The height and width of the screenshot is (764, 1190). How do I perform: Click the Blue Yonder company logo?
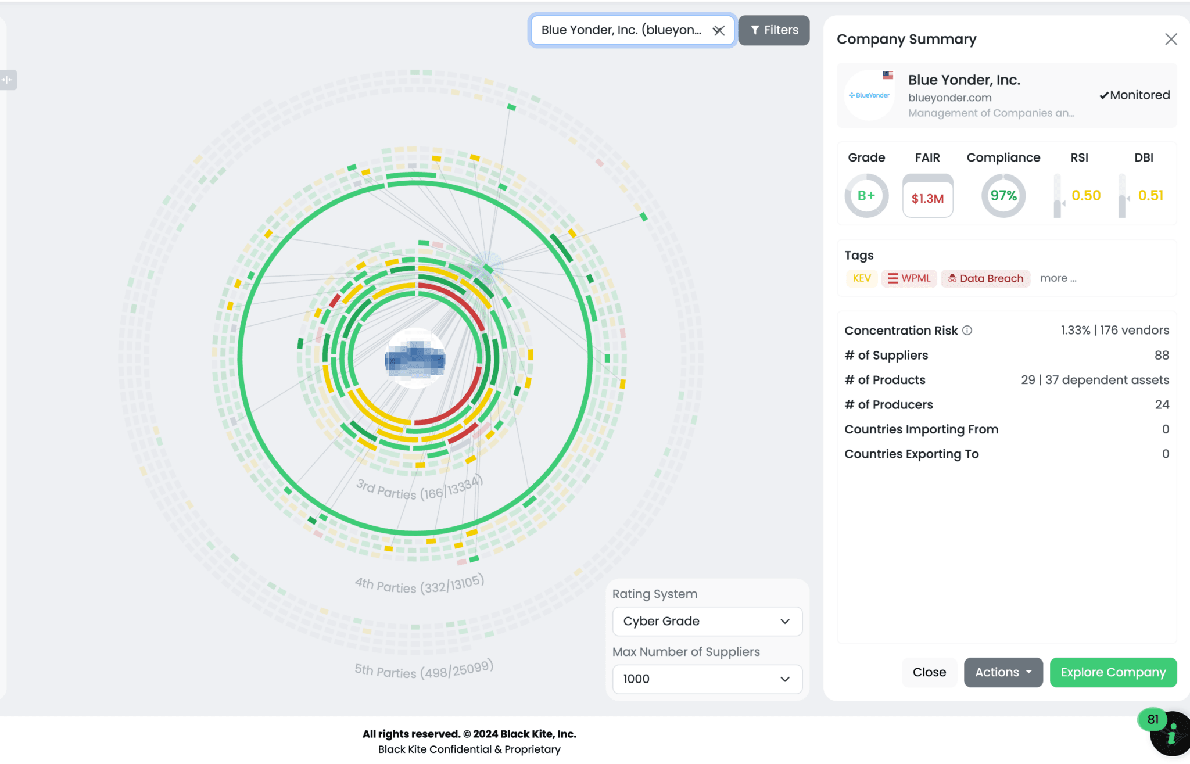pos(869,95)
